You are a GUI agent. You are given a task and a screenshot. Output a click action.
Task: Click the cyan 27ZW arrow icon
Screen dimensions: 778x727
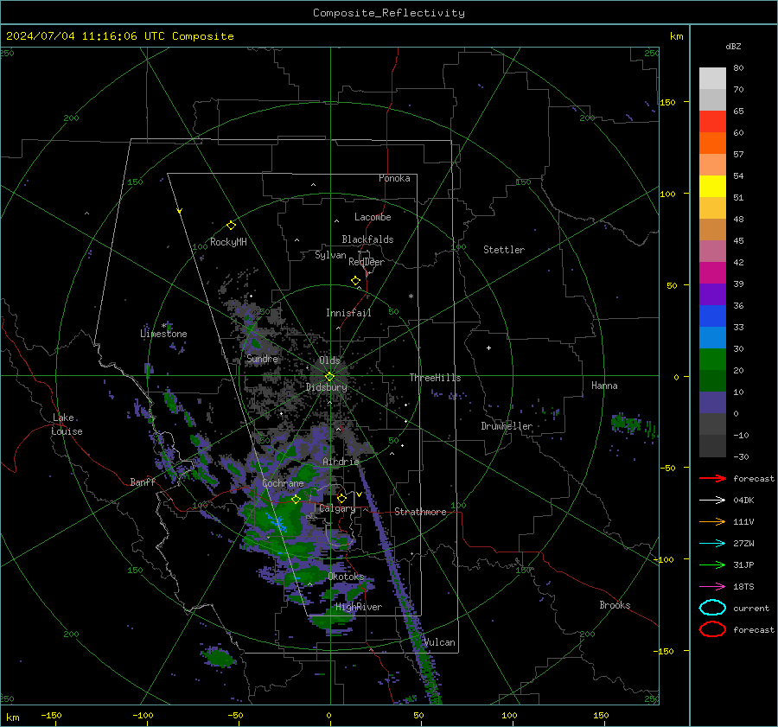[x=712, y=544]
